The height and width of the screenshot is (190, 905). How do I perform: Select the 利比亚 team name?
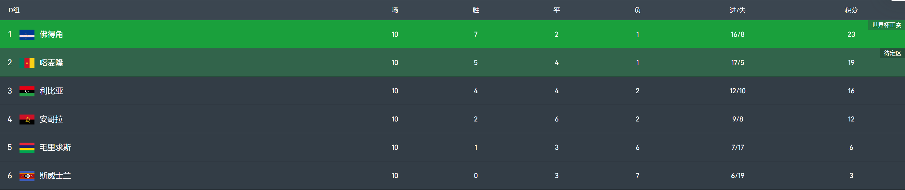tap(51, 91)
